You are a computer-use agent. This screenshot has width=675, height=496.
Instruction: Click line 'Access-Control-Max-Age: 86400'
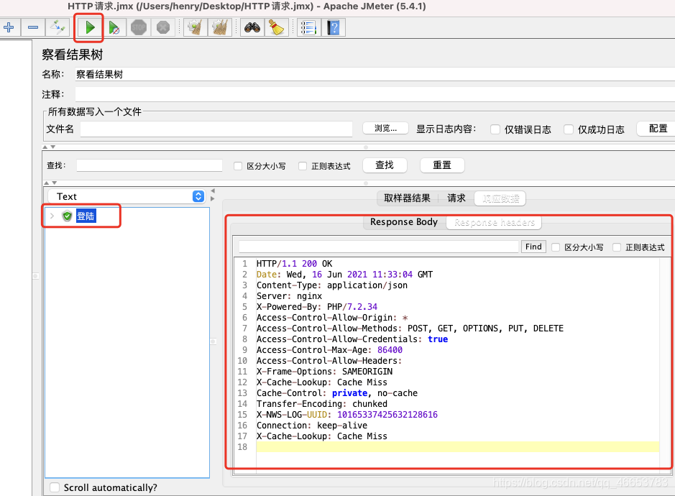pos(329,349)
